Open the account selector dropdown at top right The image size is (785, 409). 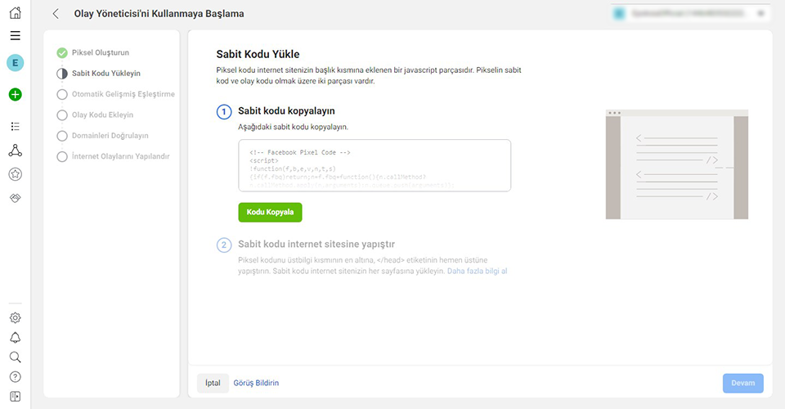[x=691, y=14]
